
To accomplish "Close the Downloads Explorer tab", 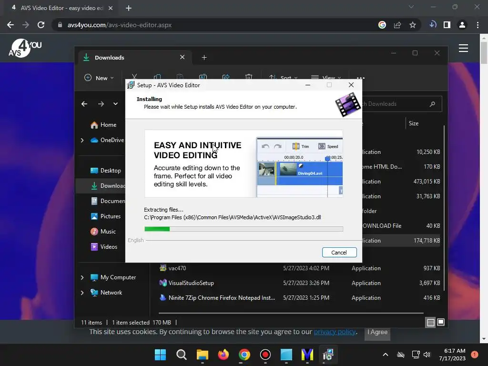I will point(183,57).
